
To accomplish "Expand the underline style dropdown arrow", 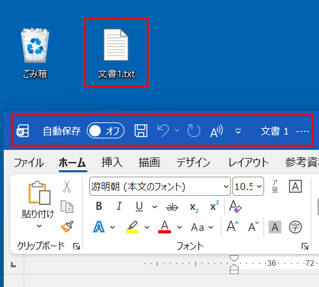I will 154,207.
